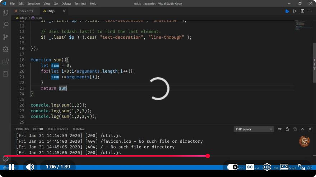This screenshot has width=316, height=177.
Task: Switch to the DEBUG CONSOLE panel tab
Action: pos(58,129)
